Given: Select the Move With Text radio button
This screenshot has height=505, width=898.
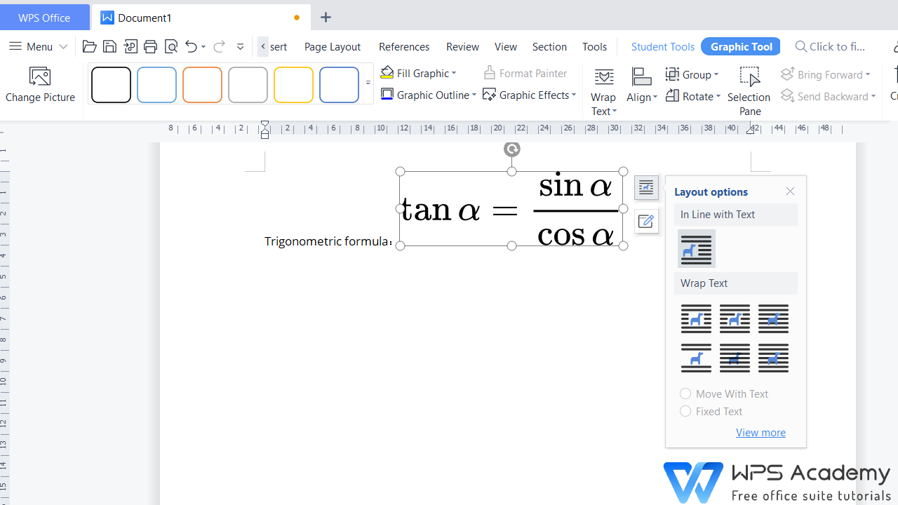Looking at the screenshot, I should 685,393.
